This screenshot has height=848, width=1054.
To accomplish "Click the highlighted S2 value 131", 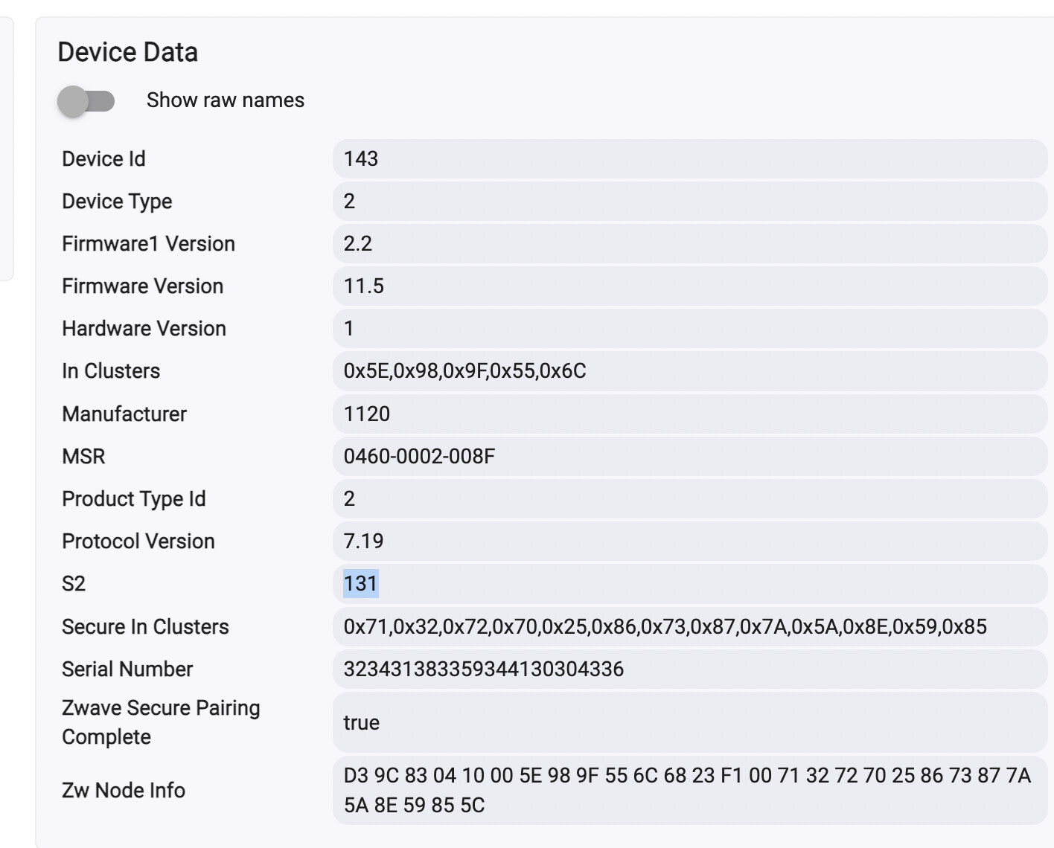I will 361,583.
